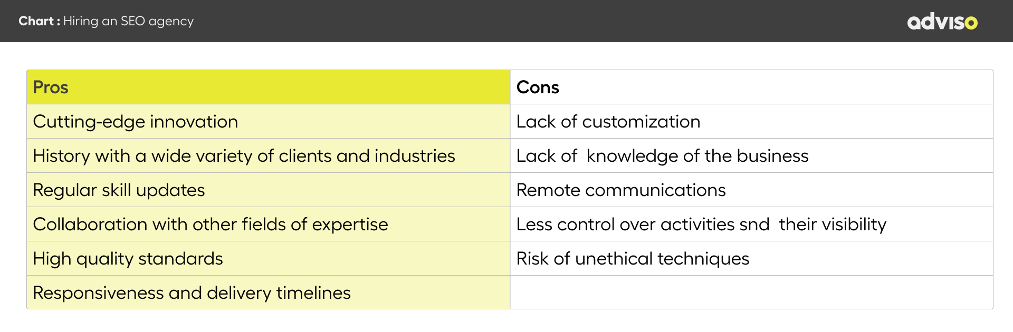Select the "Hiring an SEO agency" title text

[128, 21]
